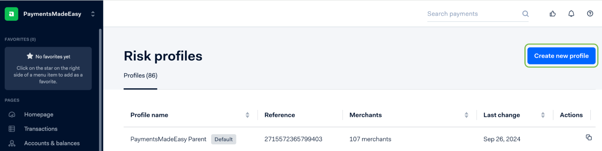
Task: Open the PaymentsMadeEasy Parent profile
Action: [168, 139]
